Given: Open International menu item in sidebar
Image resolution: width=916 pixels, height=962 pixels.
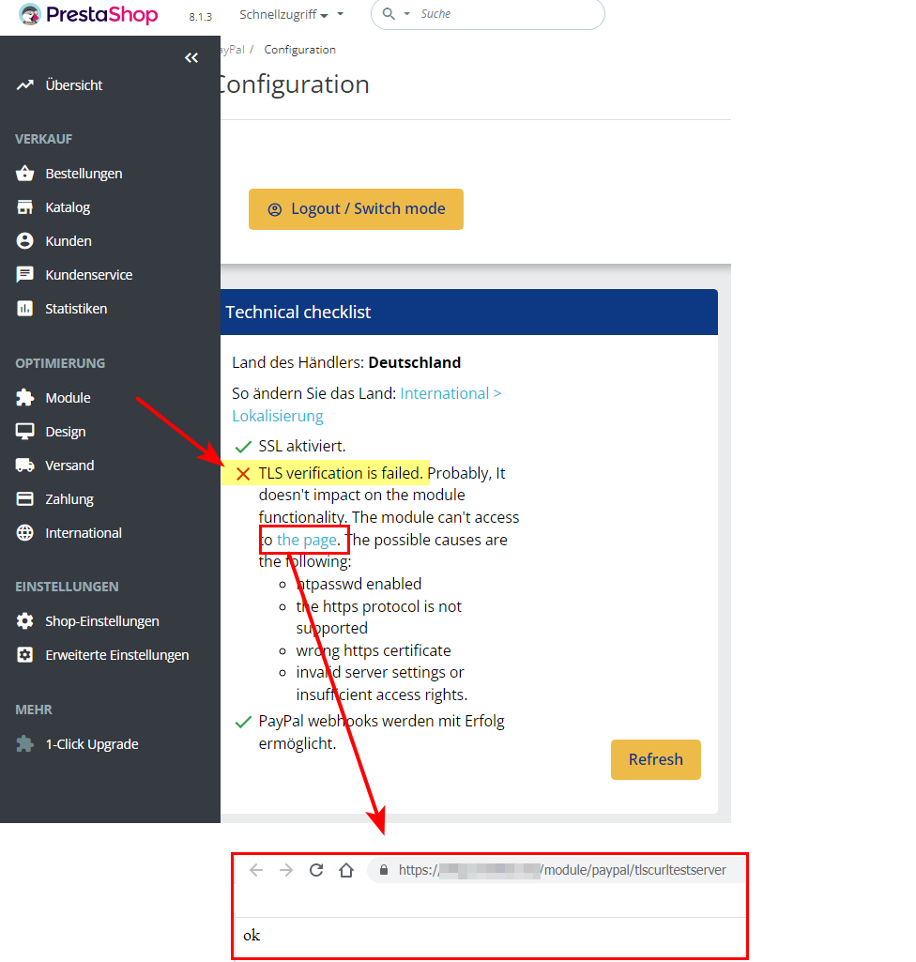Looking at the screenshot, I should click(84, 533).
